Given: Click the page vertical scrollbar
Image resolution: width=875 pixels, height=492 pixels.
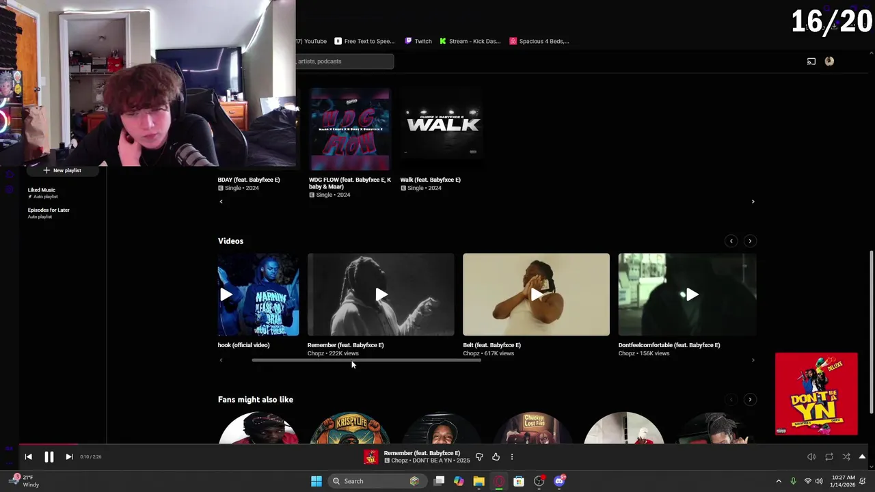Looking at the screenshot, I should coord(871,331).
